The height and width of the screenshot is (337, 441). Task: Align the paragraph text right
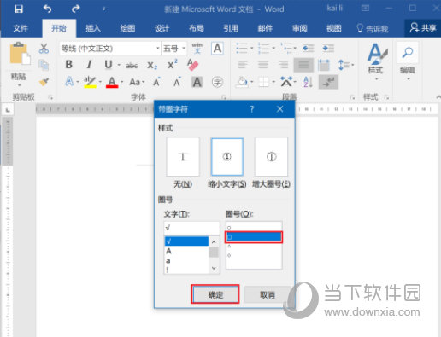click(283, 65)
